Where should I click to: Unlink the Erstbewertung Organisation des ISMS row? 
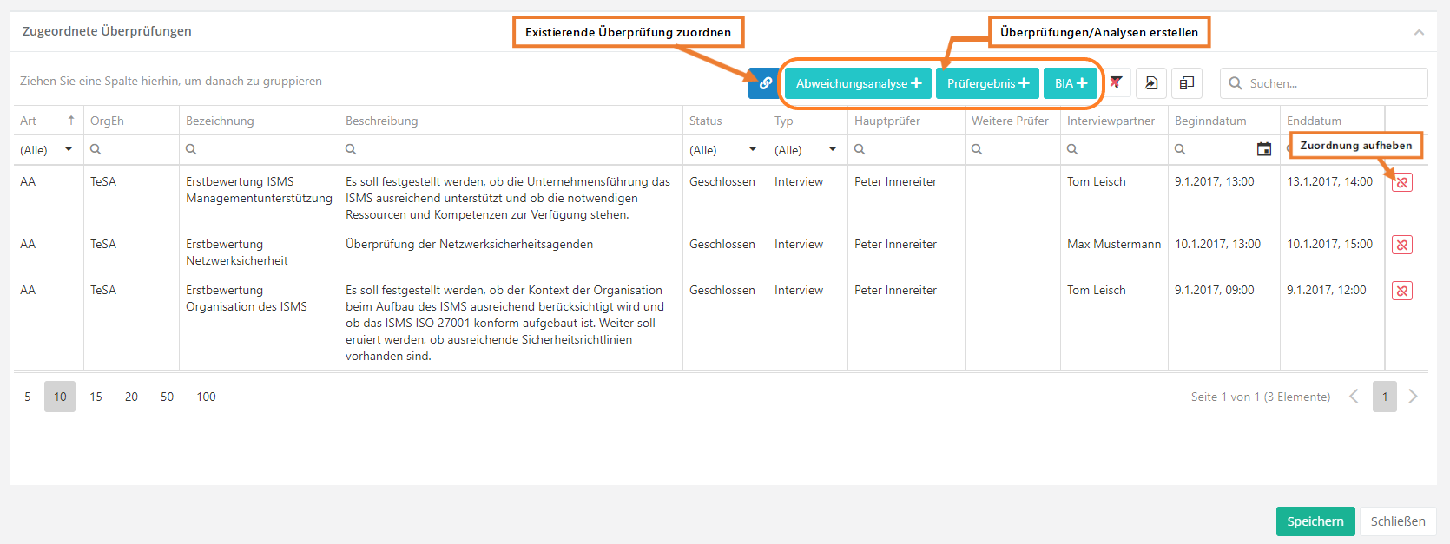pyautogui.click(x=1401, y=291)
